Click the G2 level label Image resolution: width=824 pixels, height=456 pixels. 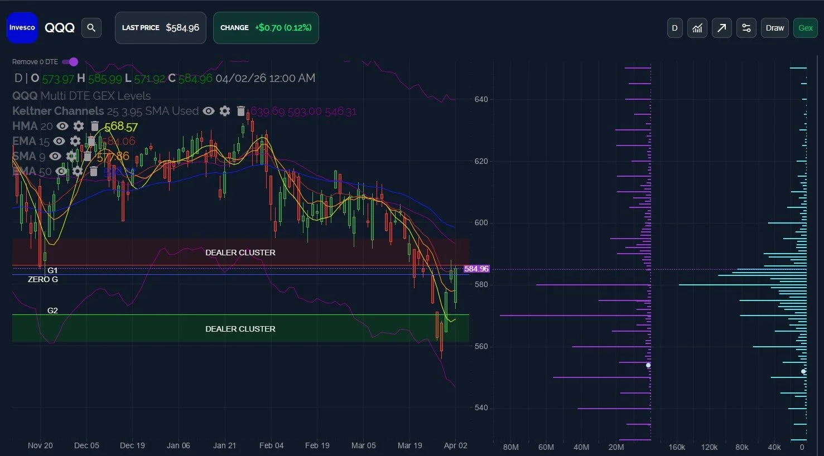point(52,311)
